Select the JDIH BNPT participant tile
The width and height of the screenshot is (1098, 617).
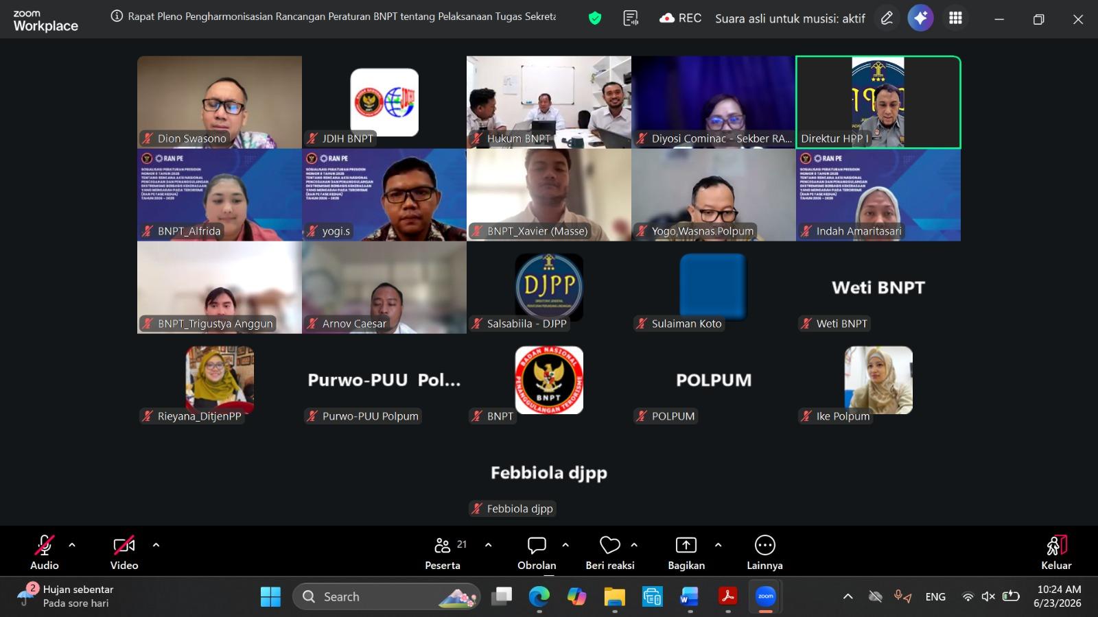(384, 102)
